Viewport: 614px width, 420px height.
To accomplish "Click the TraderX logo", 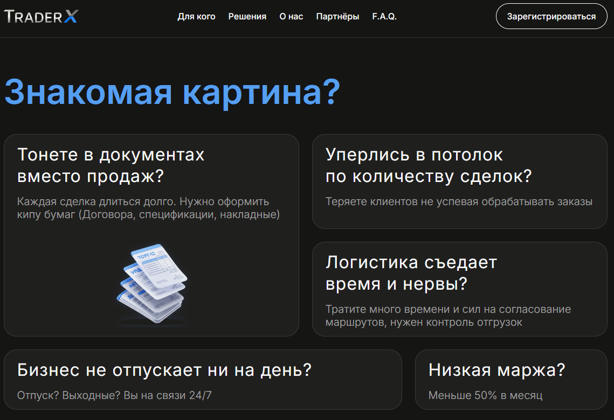I will pyautogui.click(x=41, y=17).
